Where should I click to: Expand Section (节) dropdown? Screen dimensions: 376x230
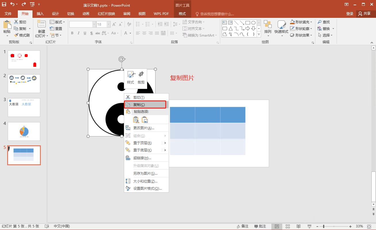point(56,35)
